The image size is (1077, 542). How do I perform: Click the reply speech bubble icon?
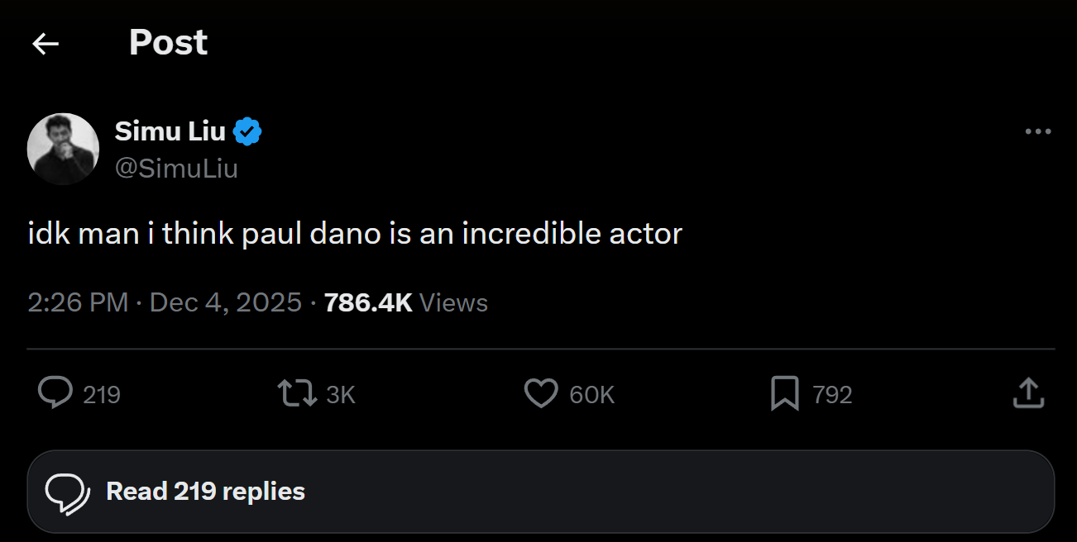[55, 393]
